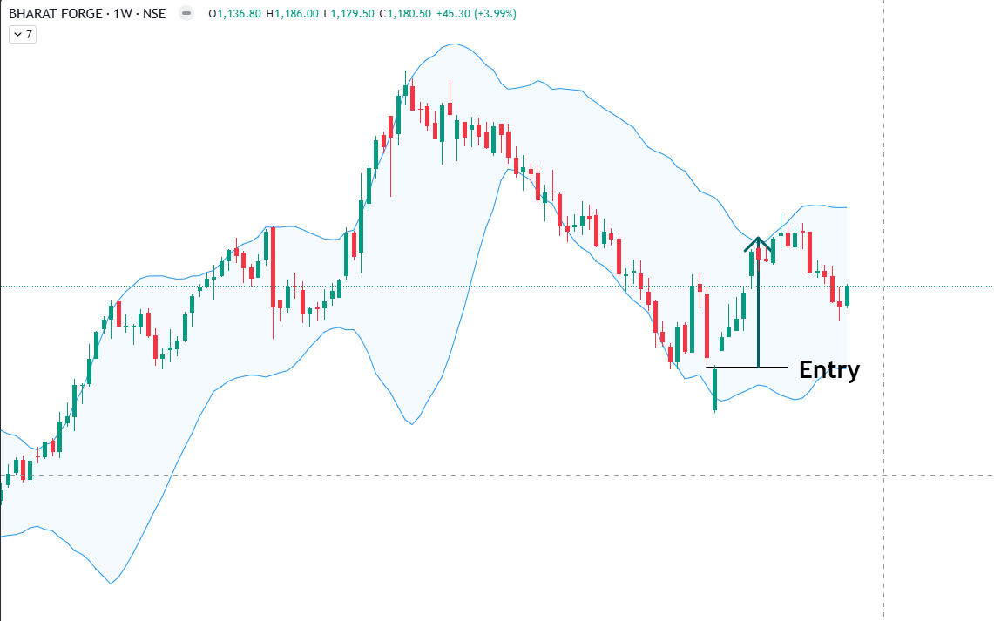
Task: Select the vertical shaft of the dark green arrow
Action: click(758, 314)
